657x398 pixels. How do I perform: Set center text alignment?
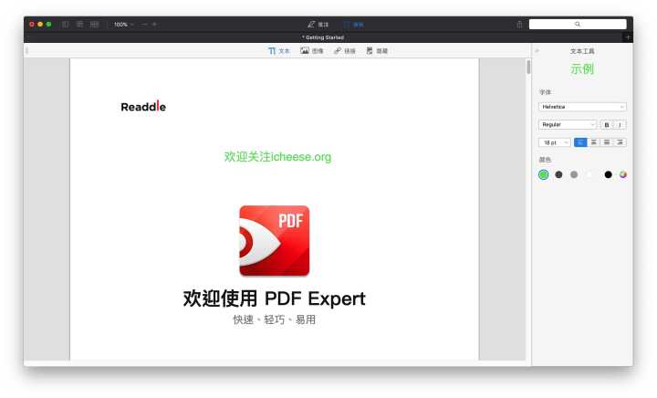(x=593, y=142)
